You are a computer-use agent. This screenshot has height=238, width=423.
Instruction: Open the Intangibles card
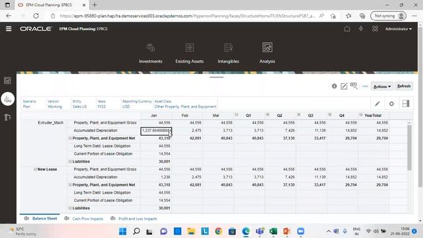[228, 53]
